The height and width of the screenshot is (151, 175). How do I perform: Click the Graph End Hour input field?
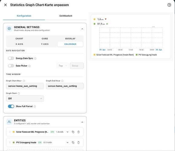click(65, 86)
